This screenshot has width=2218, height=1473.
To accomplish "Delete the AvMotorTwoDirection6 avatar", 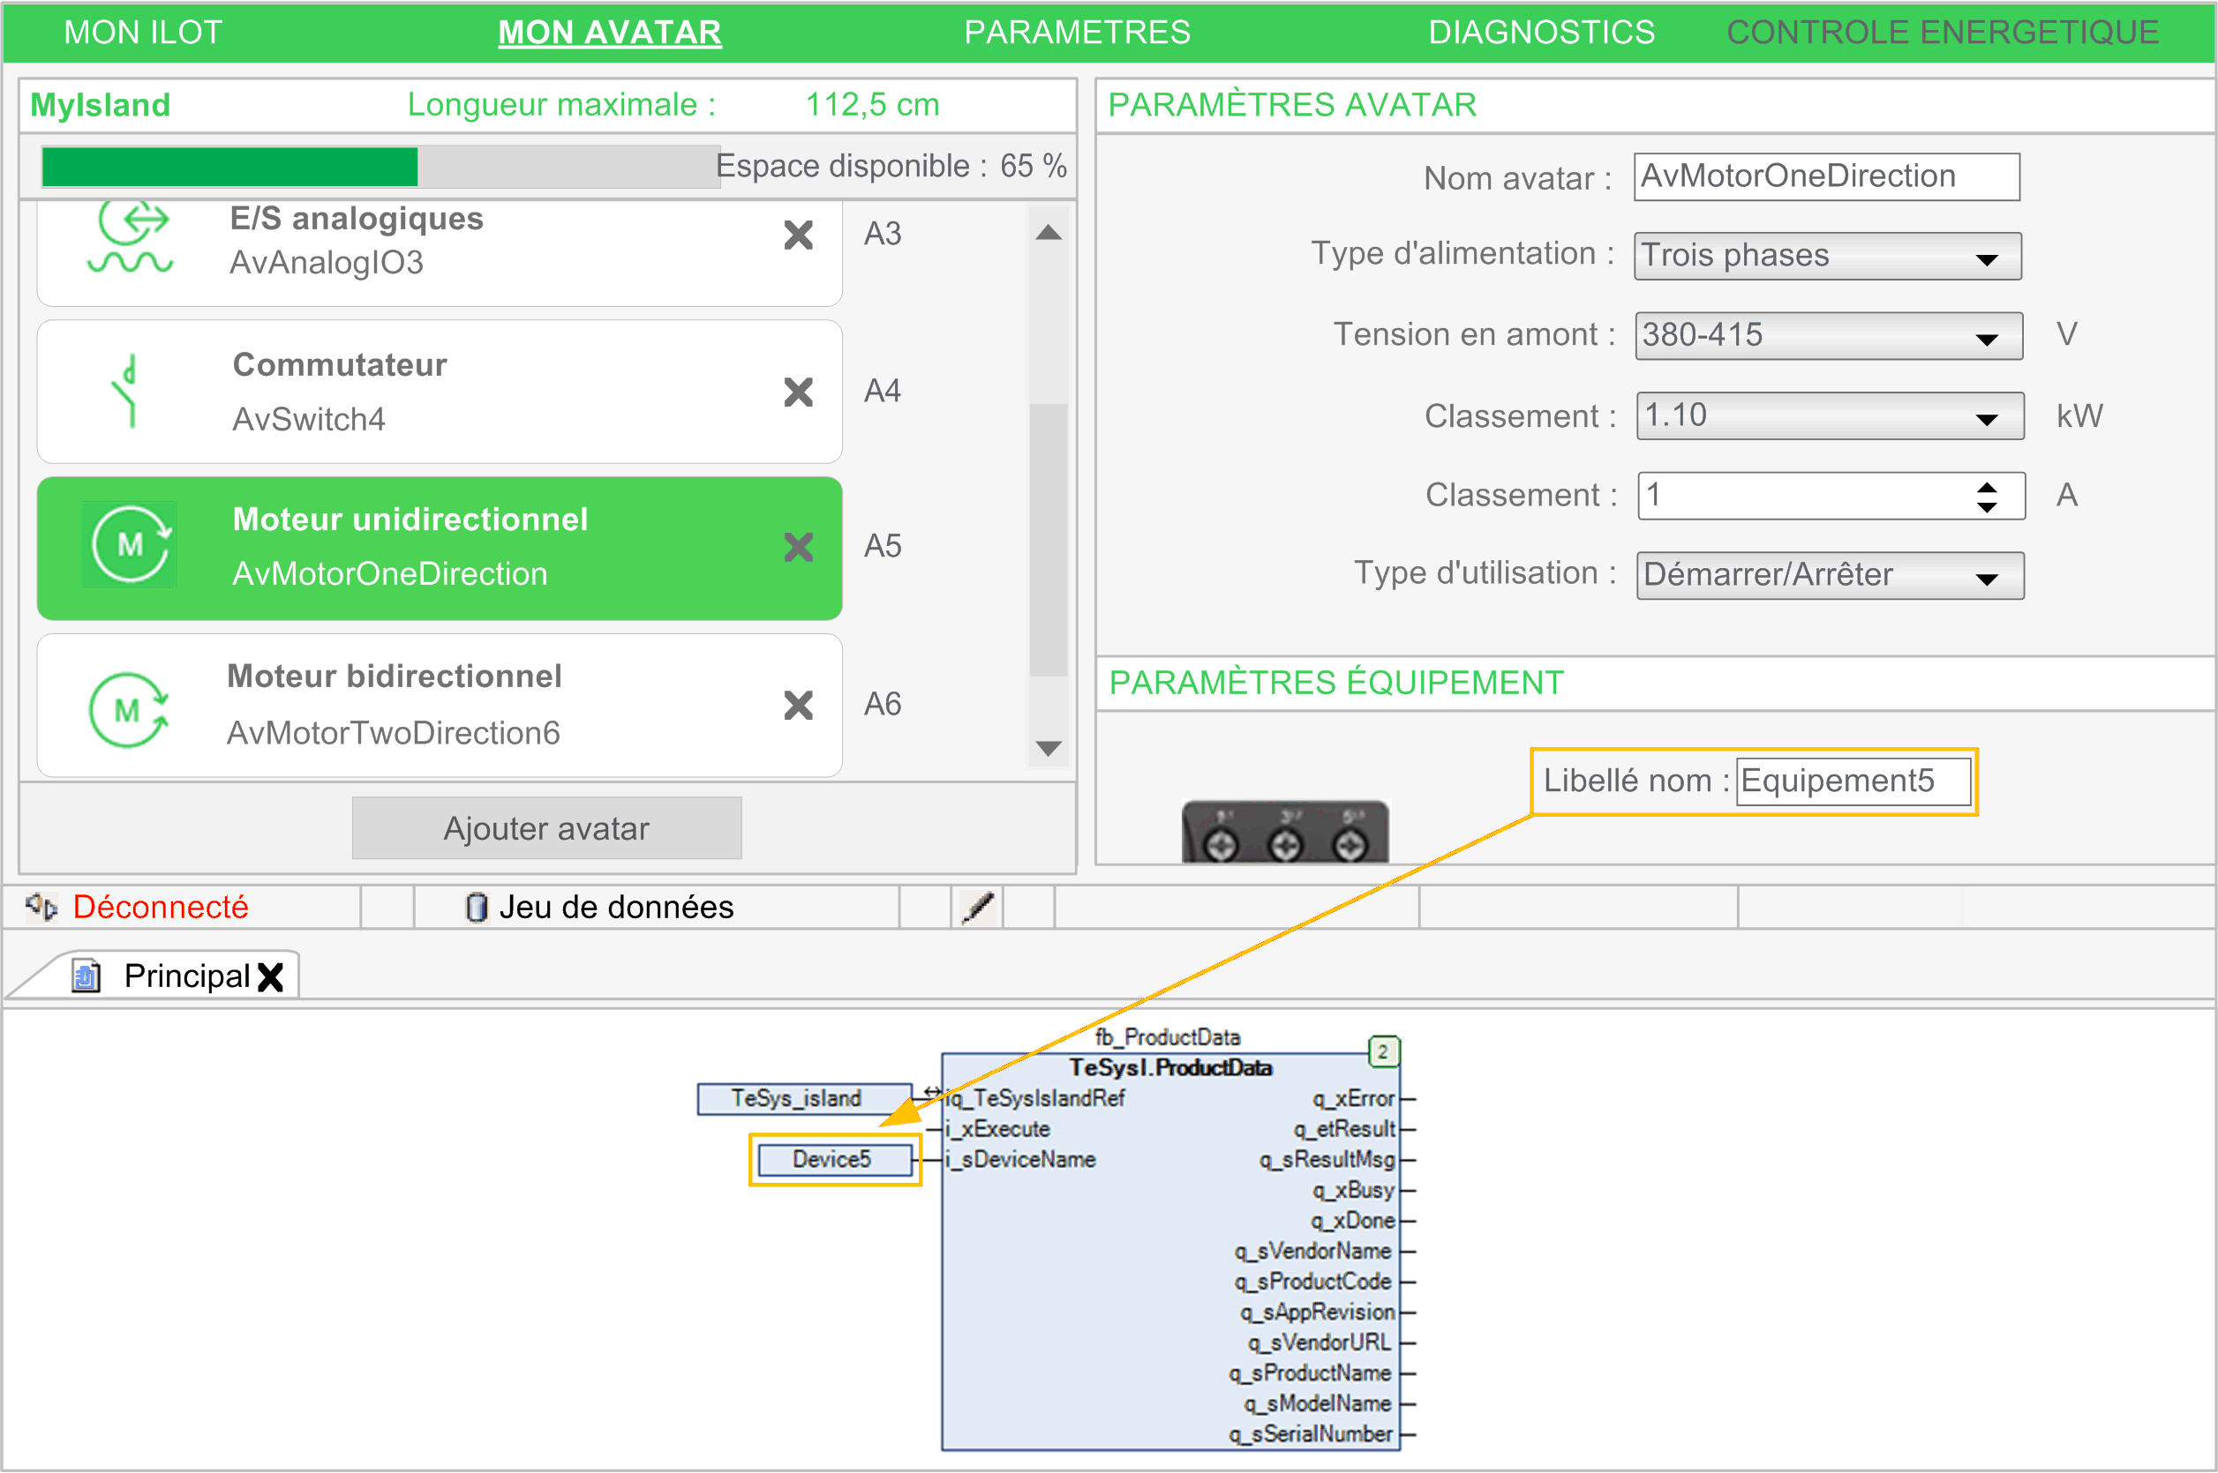I will [798, 705].
